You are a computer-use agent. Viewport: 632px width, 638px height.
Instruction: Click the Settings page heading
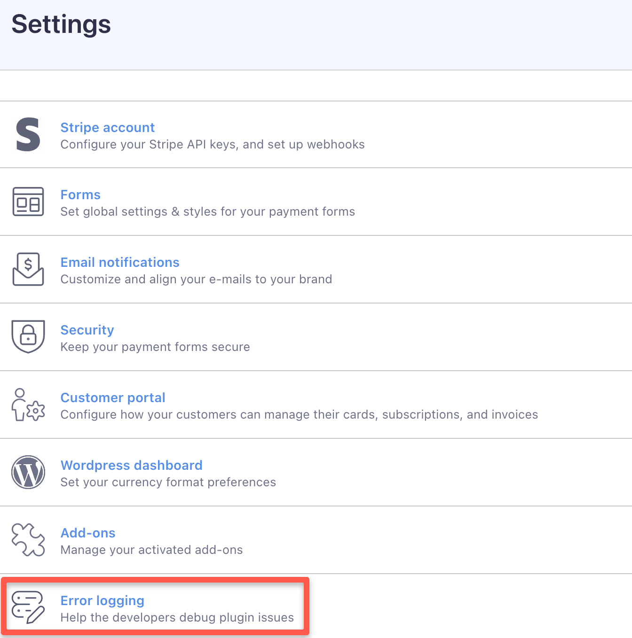point(61,24)
